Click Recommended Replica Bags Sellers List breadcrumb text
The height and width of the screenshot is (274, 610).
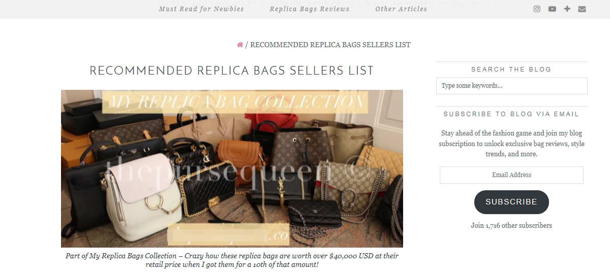(x=330, y=45)
